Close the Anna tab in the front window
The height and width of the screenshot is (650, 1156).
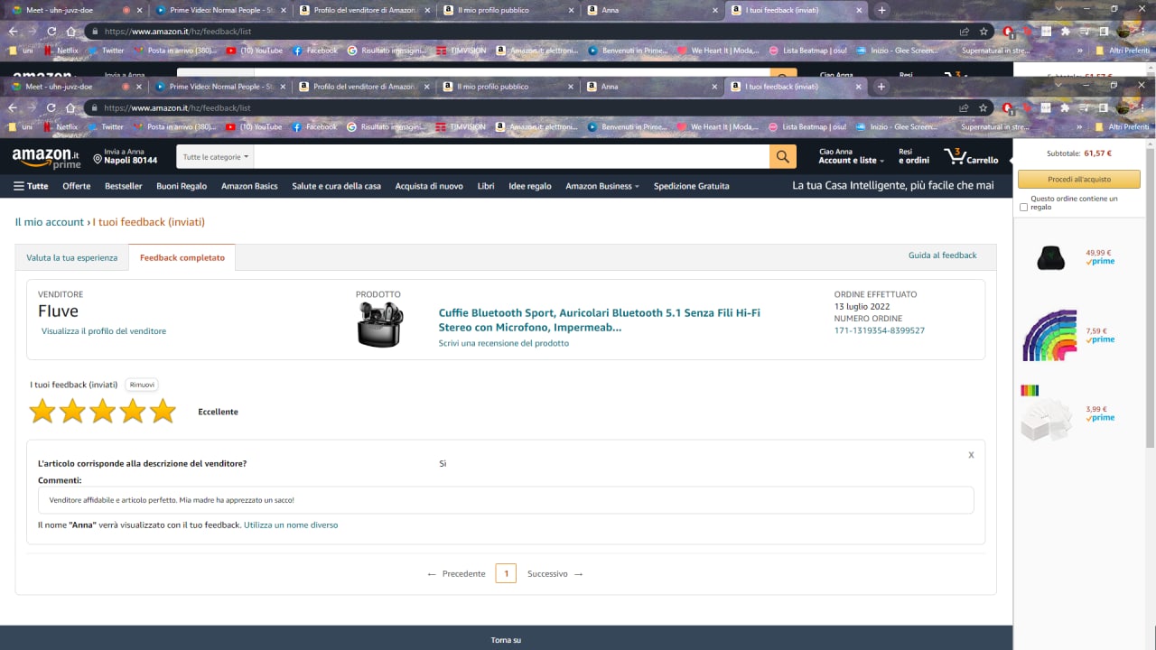pyautogui.click(x=715, y=87)
